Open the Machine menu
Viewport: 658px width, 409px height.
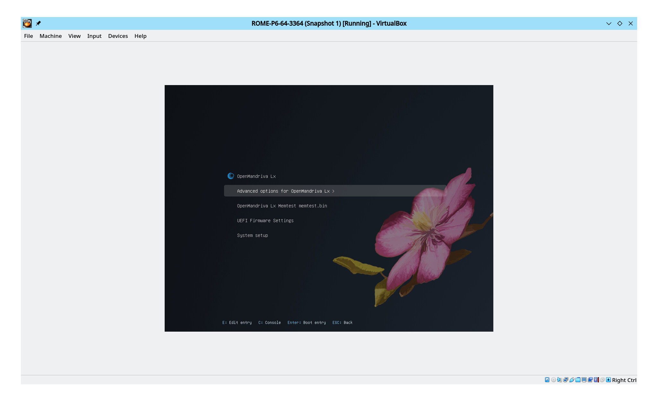pos(50,36)
